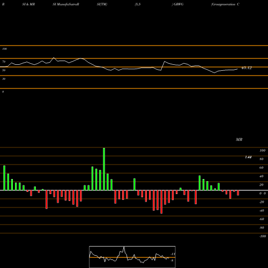Screen dimensions: 268x268
Task: Click the -40 label on MR axis
Action: point(262,211)
